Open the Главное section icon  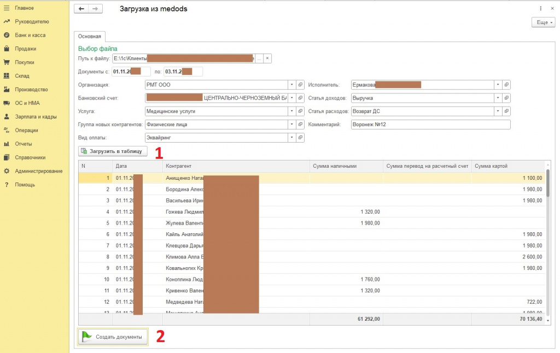pos(7,8)
